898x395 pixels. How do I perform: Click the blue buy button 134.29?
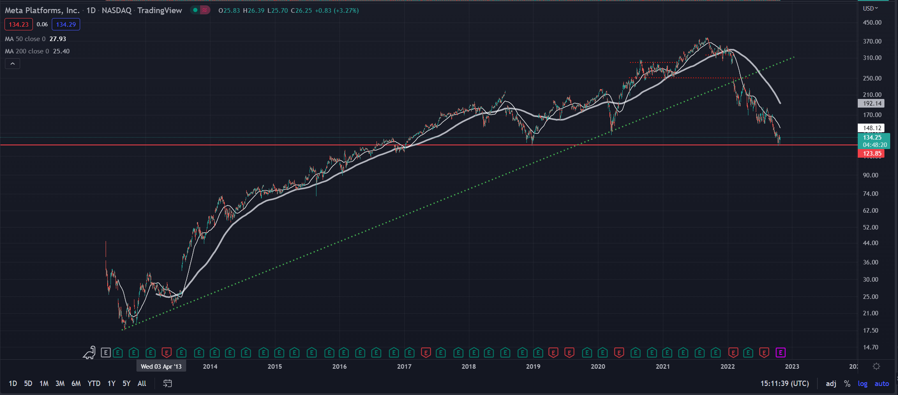66,24
